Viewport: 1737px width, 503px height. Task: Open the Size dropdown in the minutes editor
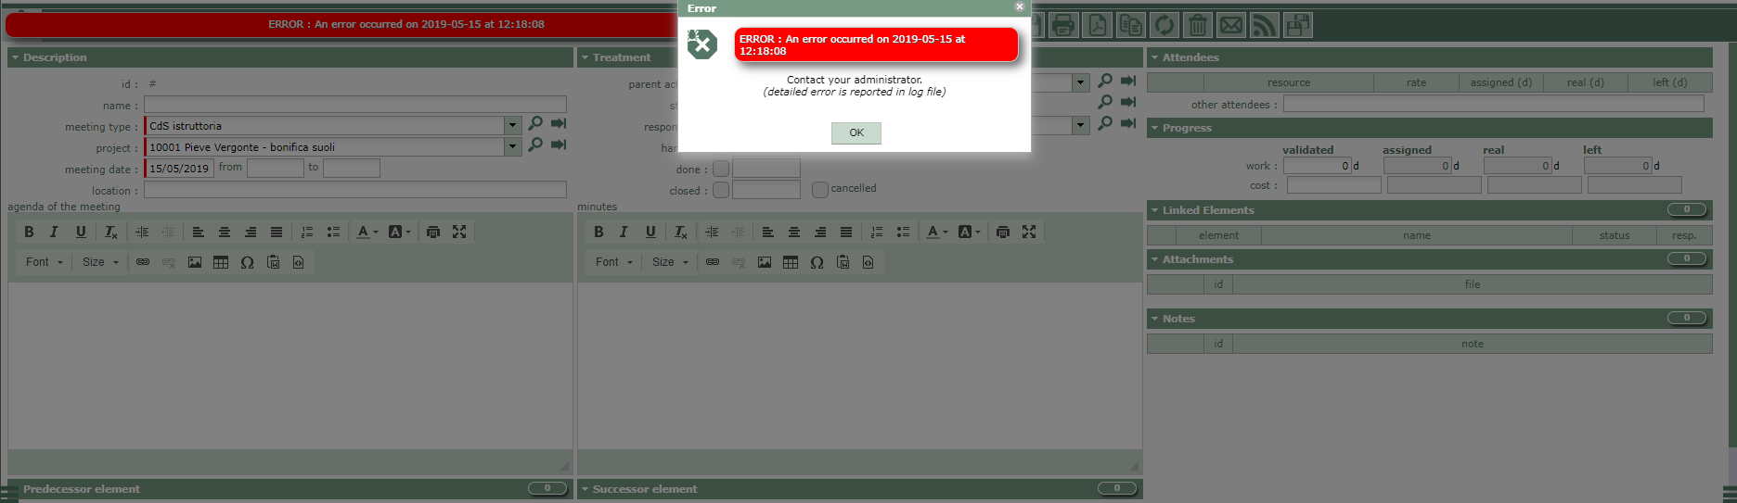(x=671, y=262)
